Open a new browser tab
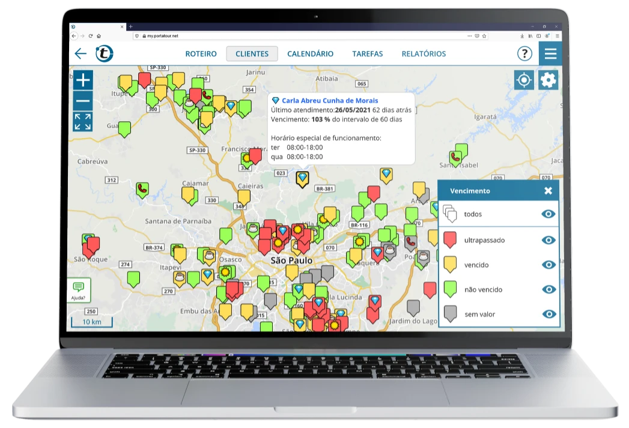The height and width of the screenshot is (428, 629). tap(130, 26)
